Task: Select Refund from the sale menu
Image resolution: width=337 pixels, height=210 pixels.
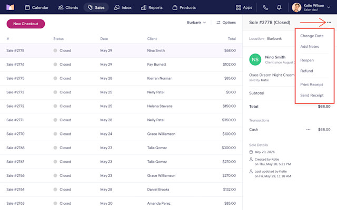Action: pos(306,71)
